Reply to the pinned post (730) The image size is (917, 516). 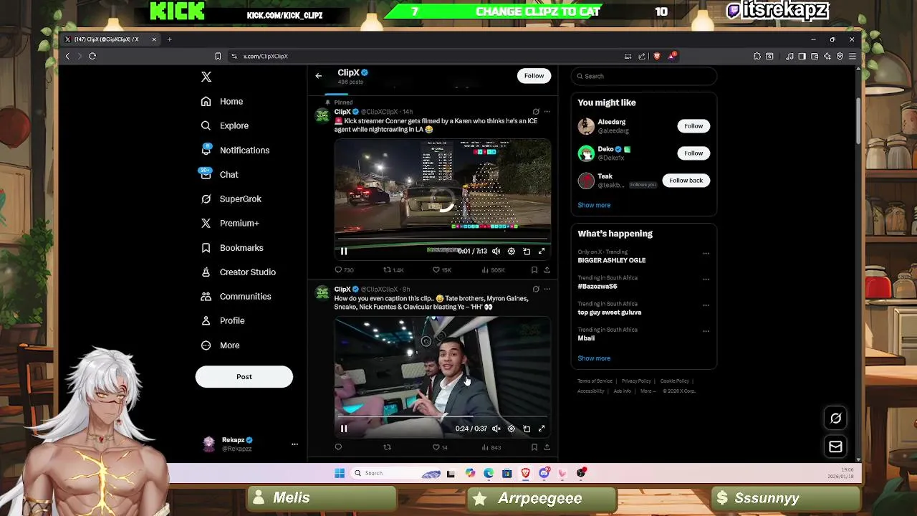[345, 270]
